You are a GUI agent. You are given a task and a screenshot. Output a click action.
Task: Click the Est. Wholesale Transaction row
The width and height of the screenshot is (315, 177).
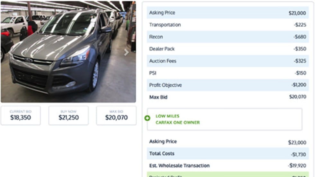(x=228, y=166)
